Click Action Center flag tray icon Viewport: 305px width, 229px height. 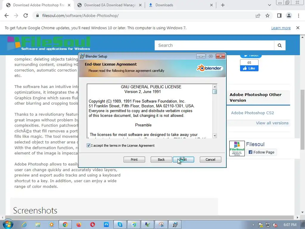click(x=260, y=225)
